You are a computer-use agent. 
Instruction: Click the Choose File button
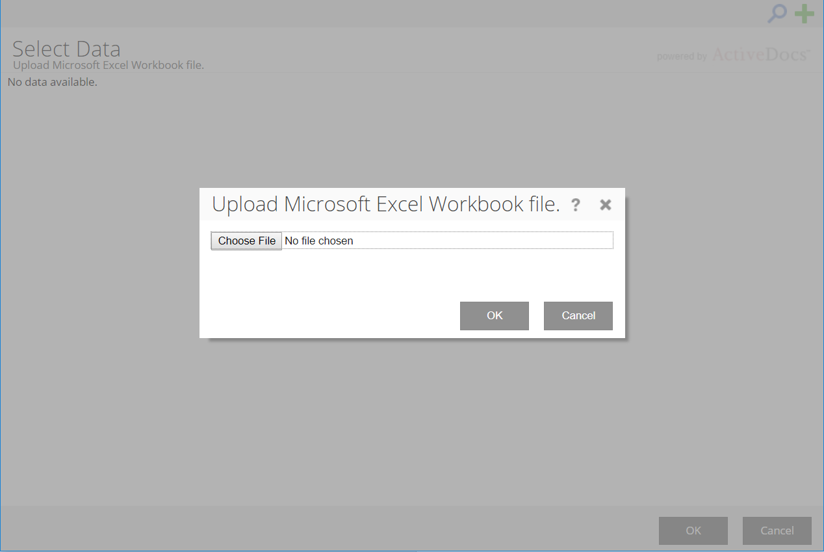(x=246, y=241)
